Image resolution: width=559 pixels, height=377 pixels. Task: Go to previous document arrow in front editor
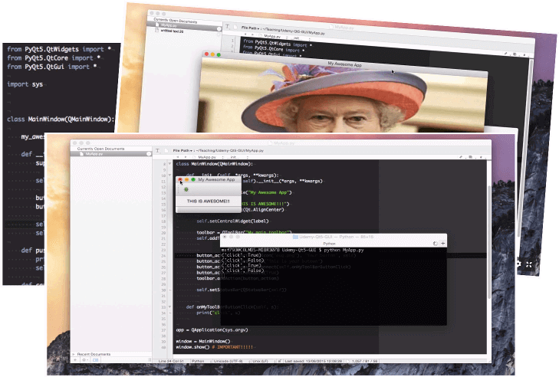[x=178, y=157]
